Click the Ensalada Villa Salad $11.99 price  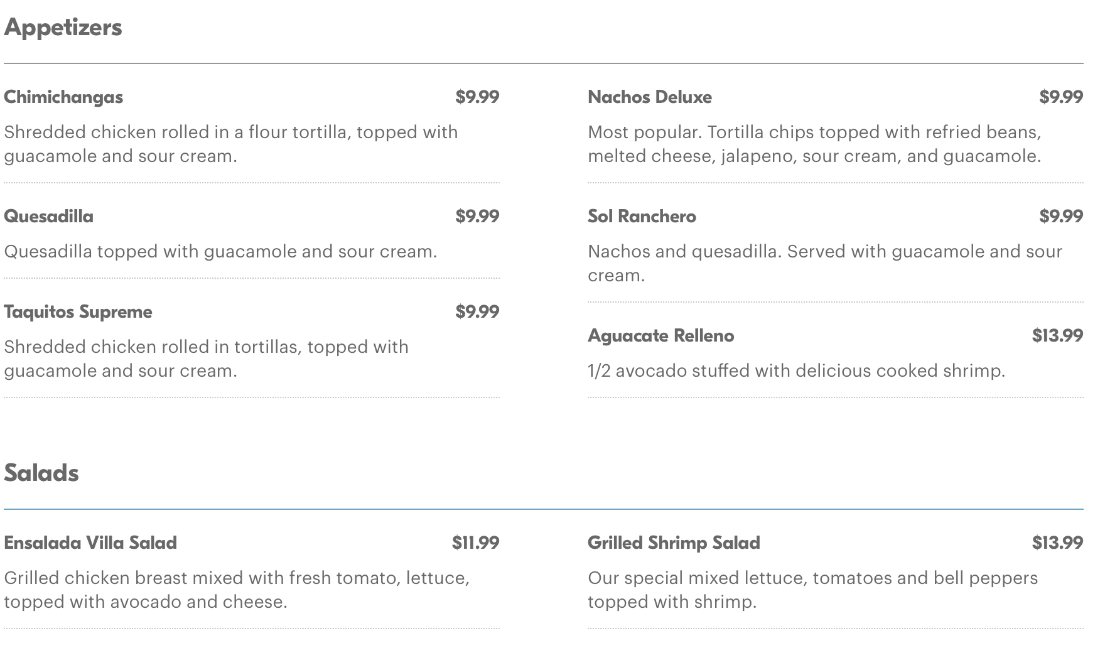click(x=475, y=543)
